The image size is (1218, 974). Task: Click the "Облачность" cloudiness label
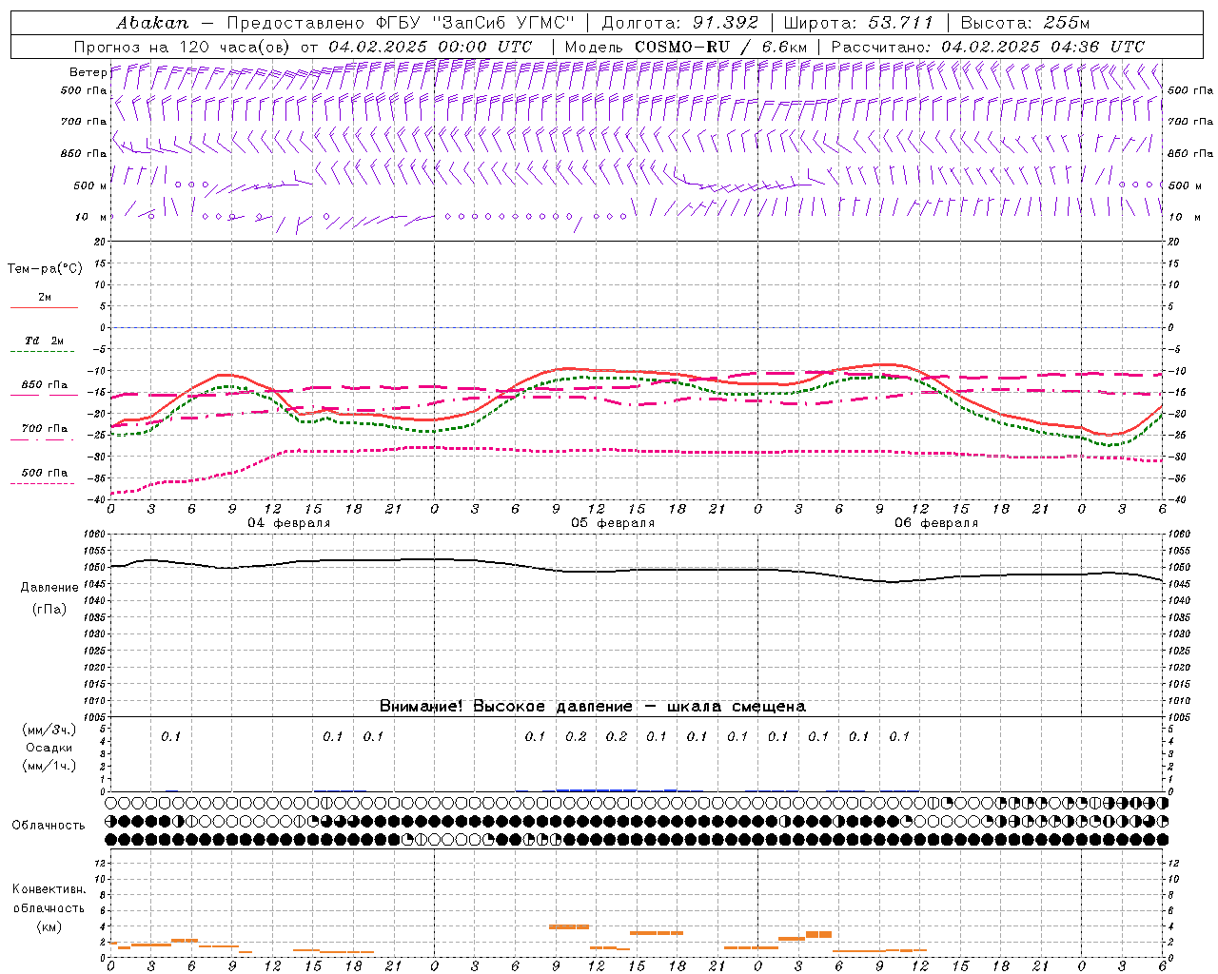[x=49, y=826]
